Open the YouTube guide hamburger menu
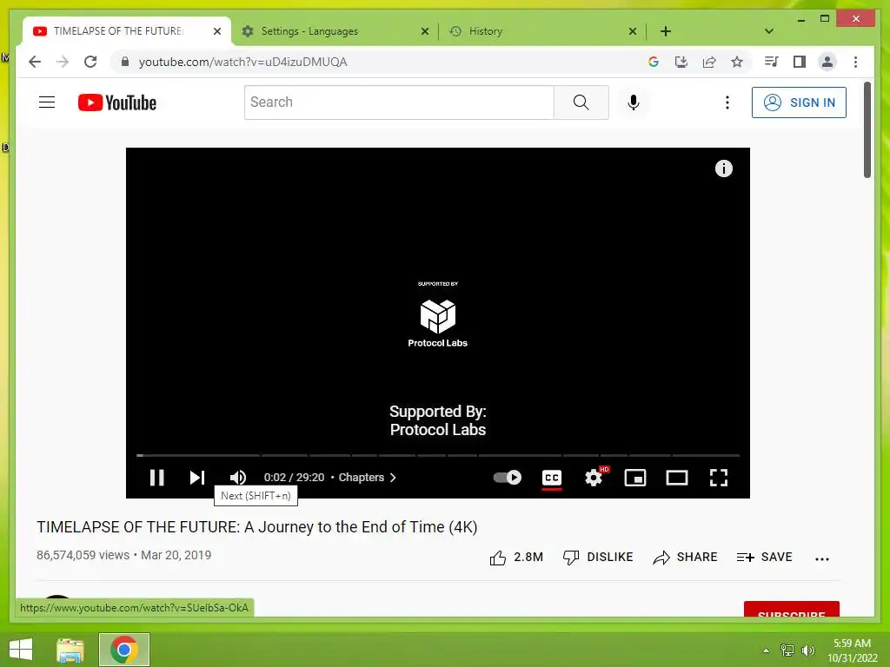890x667 pixels. (47, 102)
